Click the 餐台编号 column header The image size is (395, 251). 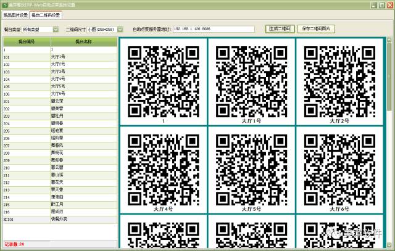pos(25,42)
